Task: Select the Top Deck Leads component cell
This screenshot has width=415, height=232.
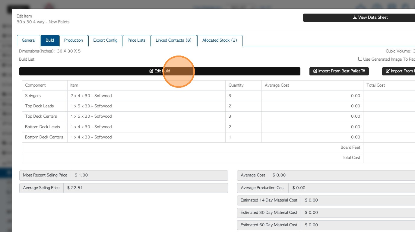Action: (45, 106)
